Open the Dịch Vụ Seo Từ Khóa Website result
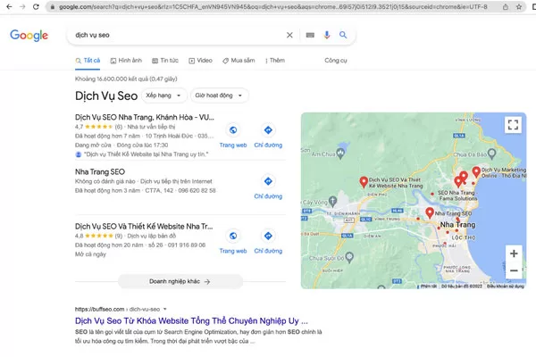Screen dimensions: 536x357 [x=191, y=320]
